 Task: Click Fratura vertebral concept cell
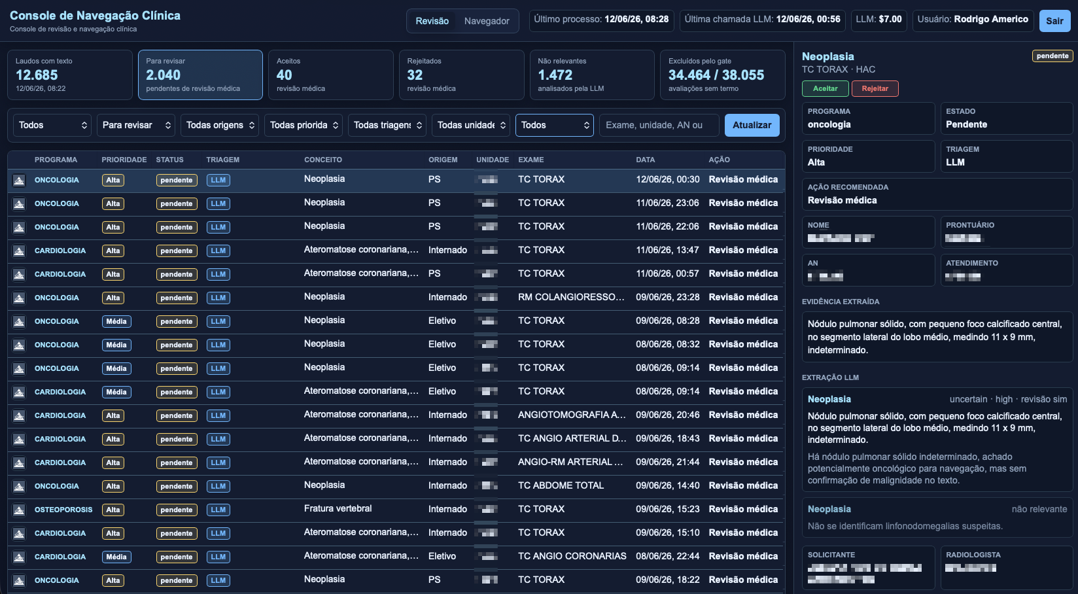[338, 508]
